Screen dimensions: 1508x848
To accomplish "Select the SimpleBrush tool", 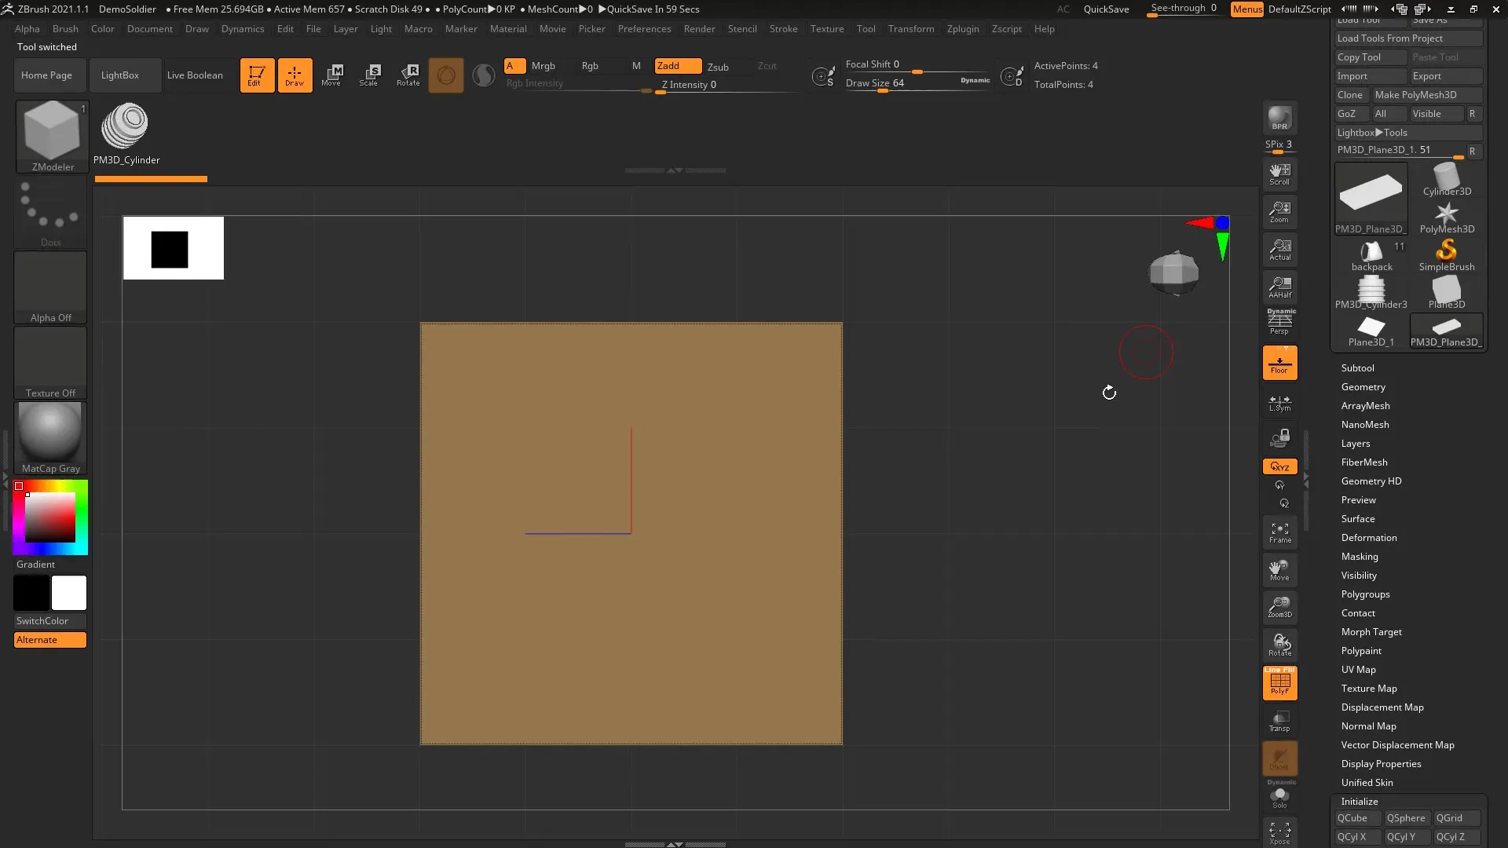I will pos(1446,255).
